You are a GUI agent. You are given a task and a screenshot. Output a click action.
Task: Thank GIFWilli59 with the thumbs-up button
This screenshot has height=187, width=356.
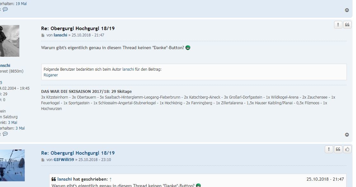pyautogui.click(x=347, y=149)
